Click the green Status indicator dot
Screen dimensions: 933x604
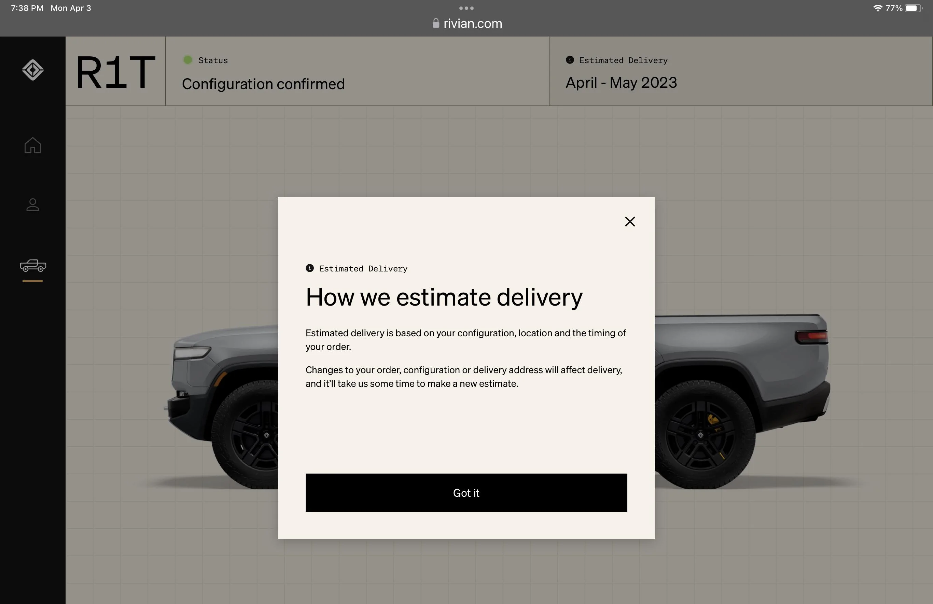188,60
